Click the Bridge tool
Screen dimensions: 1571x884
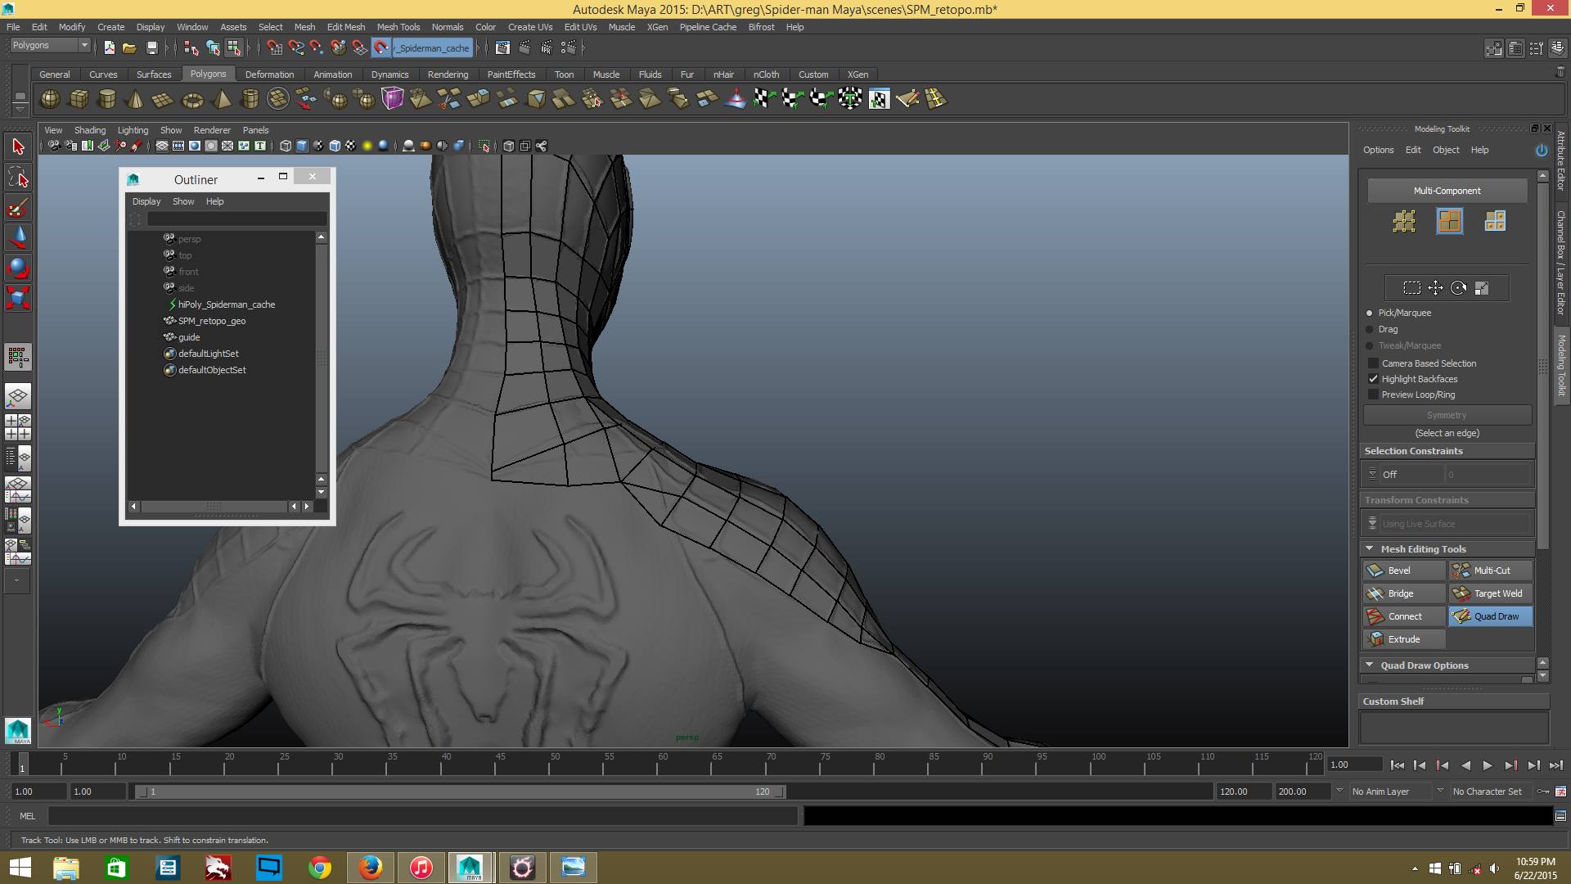(x=1404, y=593)
